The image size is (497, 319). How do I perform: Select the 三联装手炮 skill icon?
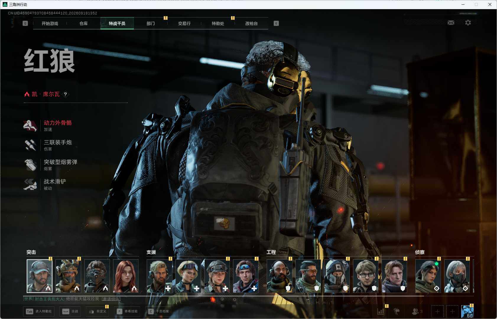[x=30, y=145]
